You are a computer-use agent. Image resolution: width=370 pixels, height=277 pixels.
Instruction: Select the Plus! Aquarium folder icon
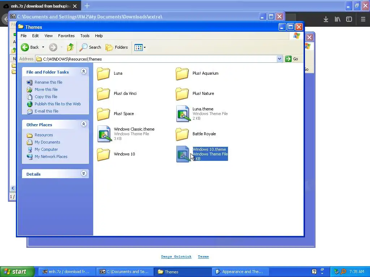182,74
